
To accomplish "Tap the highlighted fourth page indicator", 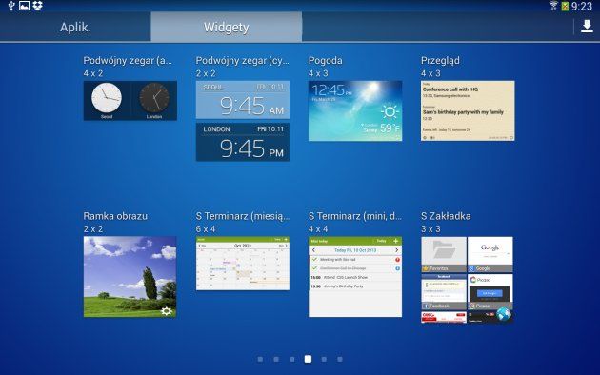I will click(308, 359).
